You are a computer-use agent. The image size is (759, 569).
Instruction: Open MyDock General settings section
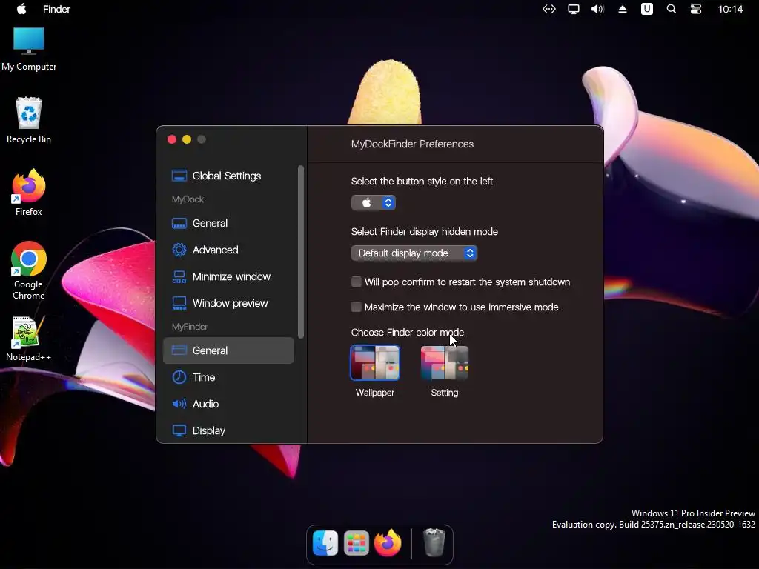[x=228, y=223]
